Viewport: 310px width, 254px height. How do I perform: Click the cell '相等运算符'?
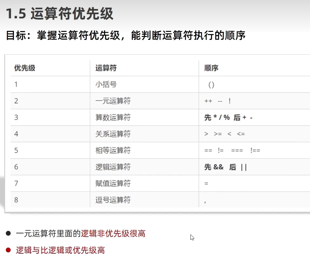(113, 150)
